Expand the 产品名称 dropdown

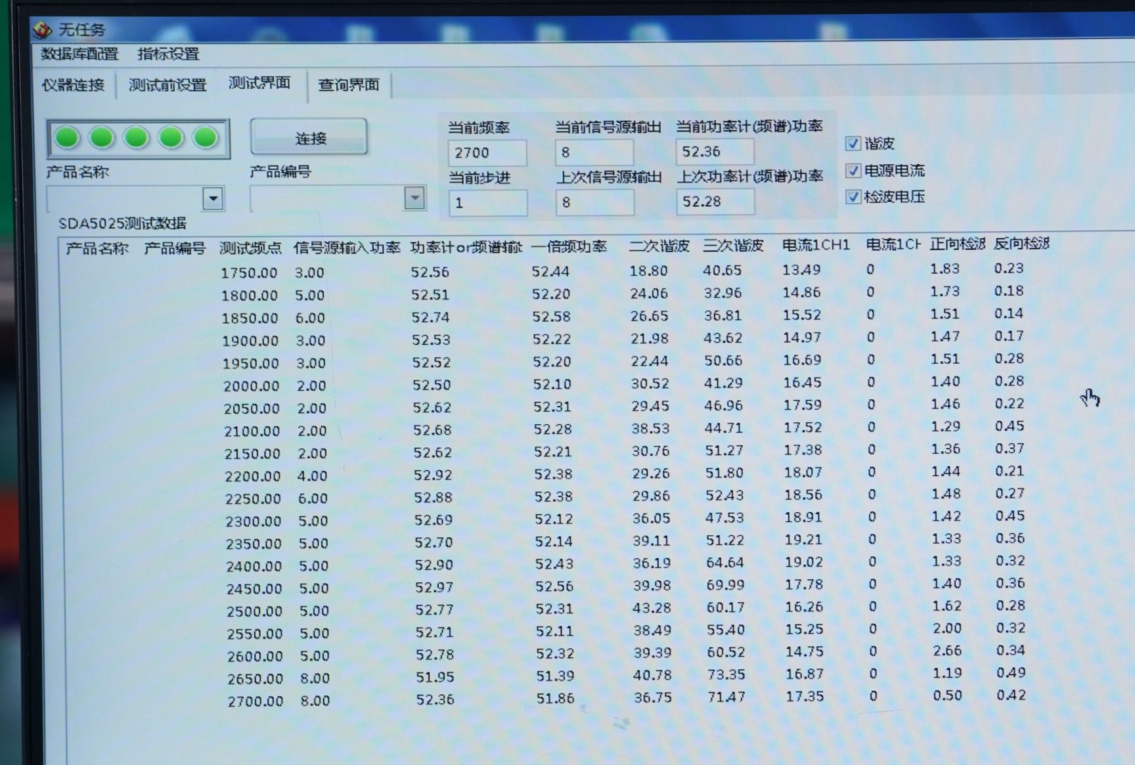(213, 198)
